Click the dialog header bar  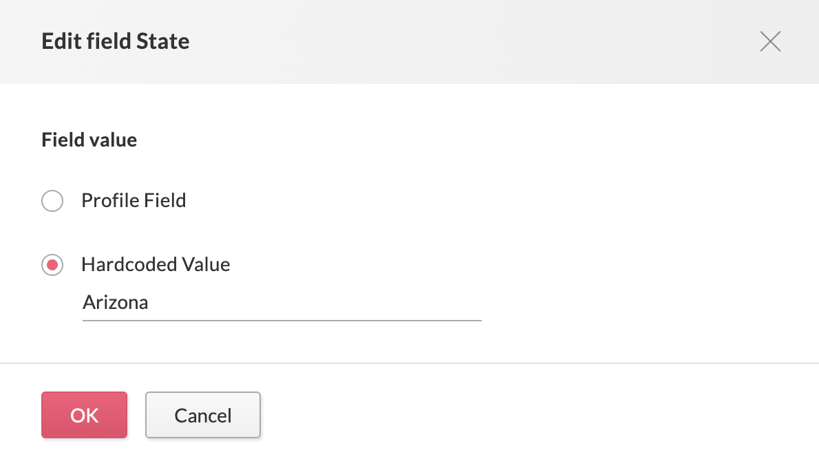pos(409,42)
